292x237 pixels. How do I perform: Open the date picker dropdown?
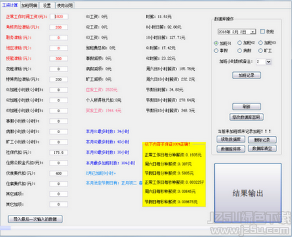tap(252, 32)
